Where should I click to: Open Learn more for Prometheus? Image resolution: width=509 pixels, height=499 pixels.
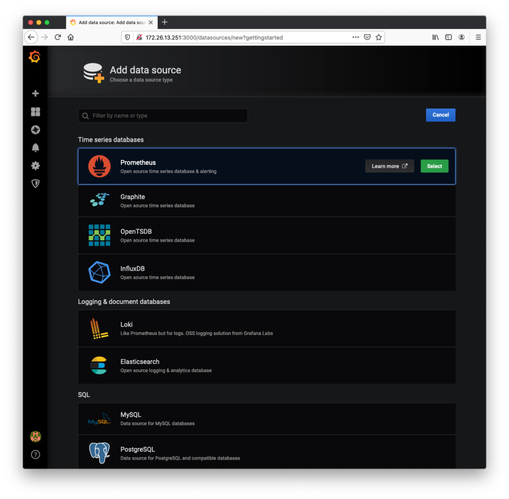pos(390,166)
